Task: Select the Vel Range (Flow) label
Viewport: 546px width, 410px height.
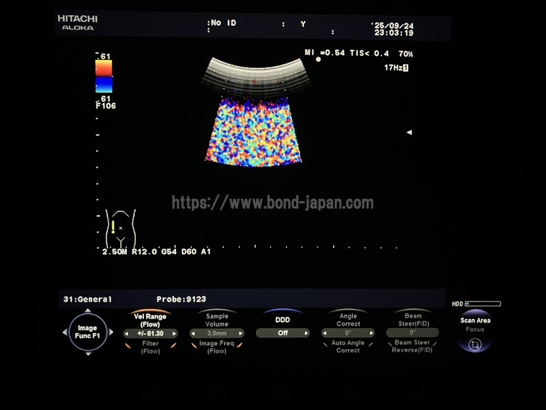Action: [x=151, y=320]
